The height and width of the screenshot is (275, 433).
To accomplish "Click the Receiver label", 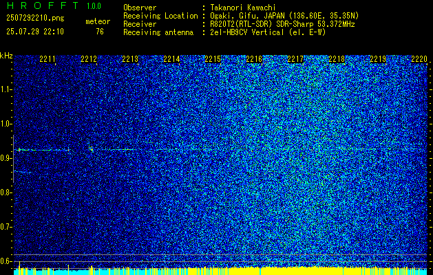I will (140, 24).
